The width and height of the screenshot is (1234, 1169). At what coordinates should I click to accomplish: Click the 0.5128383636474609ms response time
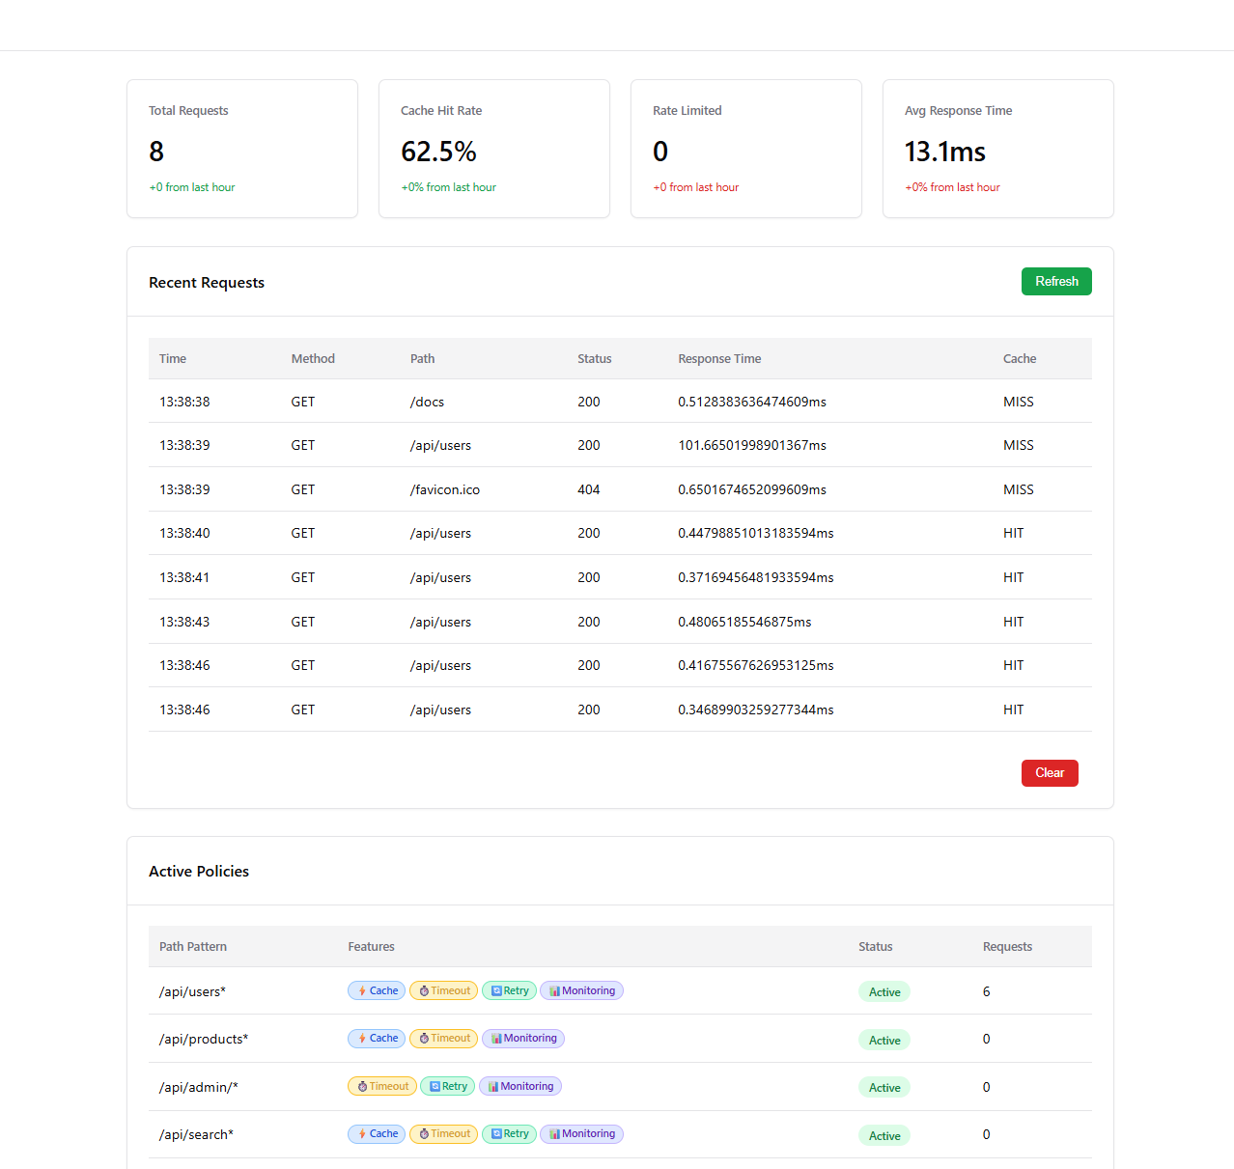pos(752,402)
